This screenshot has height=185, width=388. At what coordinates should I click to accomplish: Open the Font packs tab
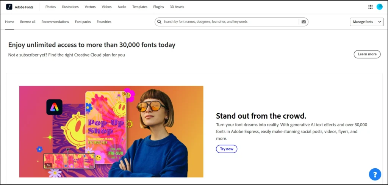(x=83, y=22)
